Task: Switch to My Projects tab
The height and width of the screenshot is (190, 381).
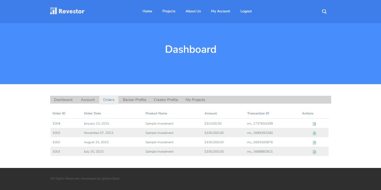Action: [195, 100]
